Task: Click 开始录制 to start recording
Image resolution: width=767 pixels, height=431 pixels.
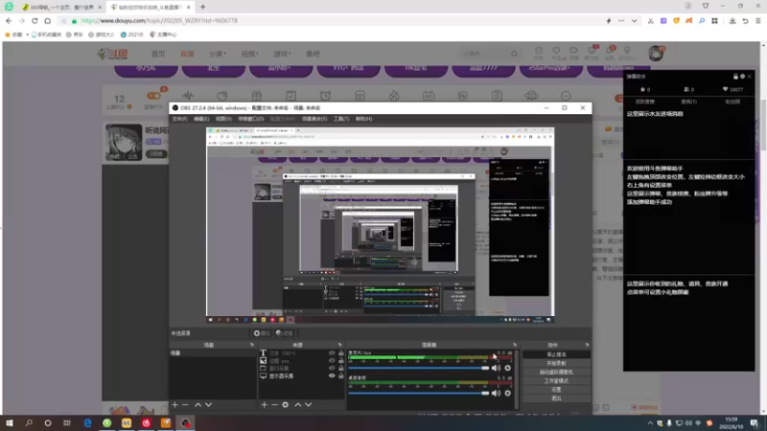Action: (556, 363)
